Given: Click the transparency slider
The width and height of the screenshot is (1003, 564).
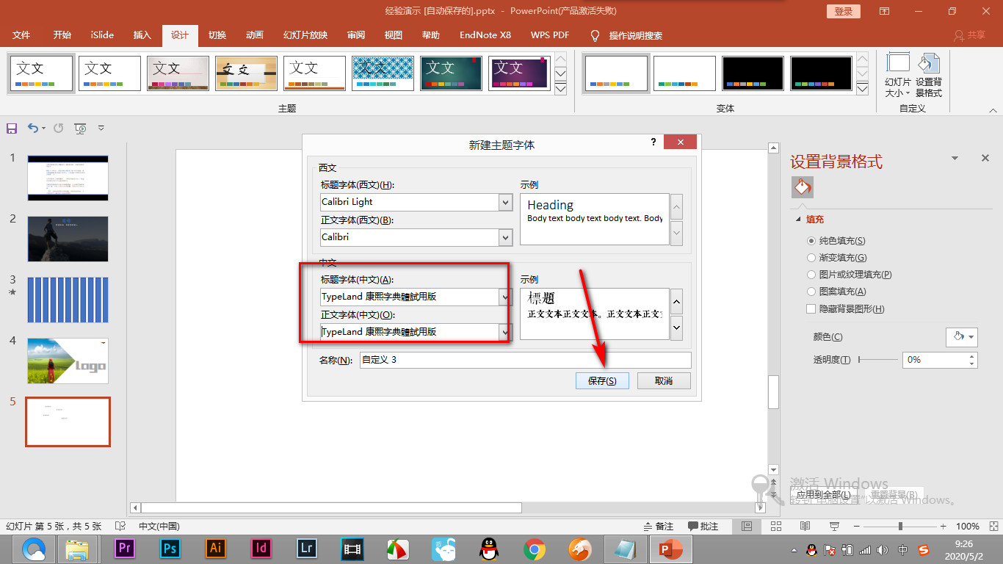Looking at the screenshot, I should click(x=877, y=360).
